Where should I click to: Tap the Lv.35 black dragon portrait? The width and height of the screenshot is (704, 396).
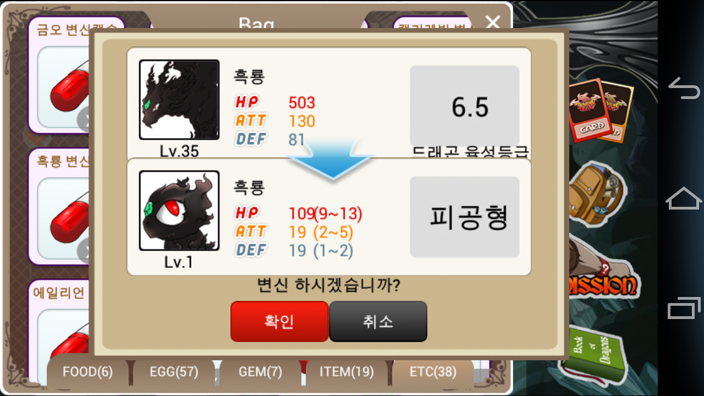179,100
